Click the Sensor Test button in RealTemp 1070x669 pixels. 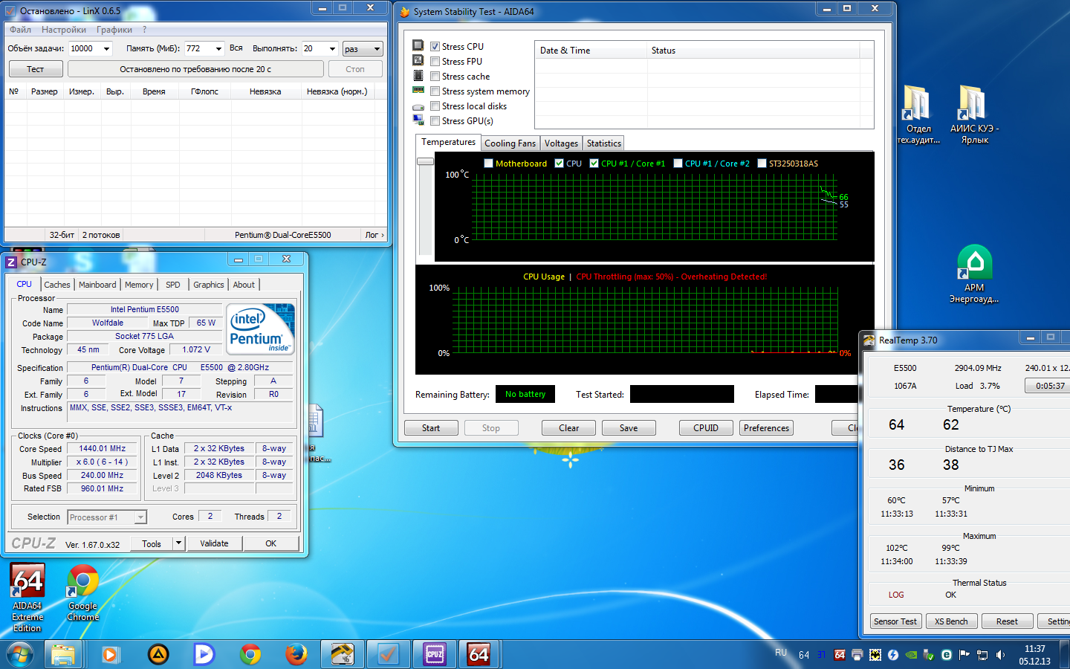point(895,621)
